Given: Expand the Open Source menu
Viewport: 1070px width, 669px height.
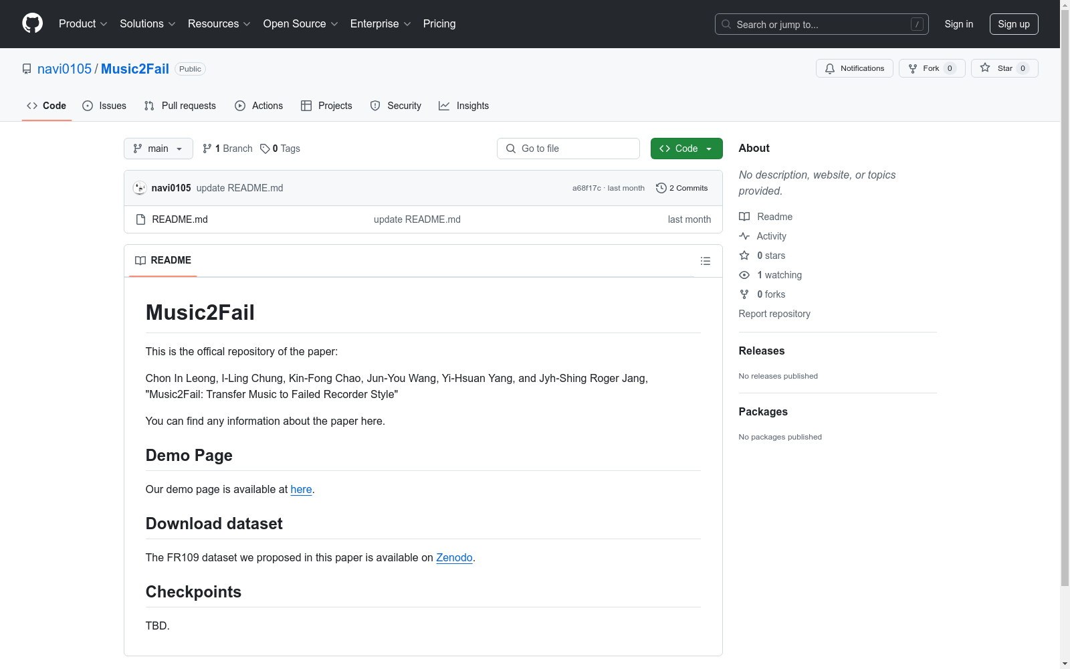Looking at the screenshot, I should coord(301,24).
